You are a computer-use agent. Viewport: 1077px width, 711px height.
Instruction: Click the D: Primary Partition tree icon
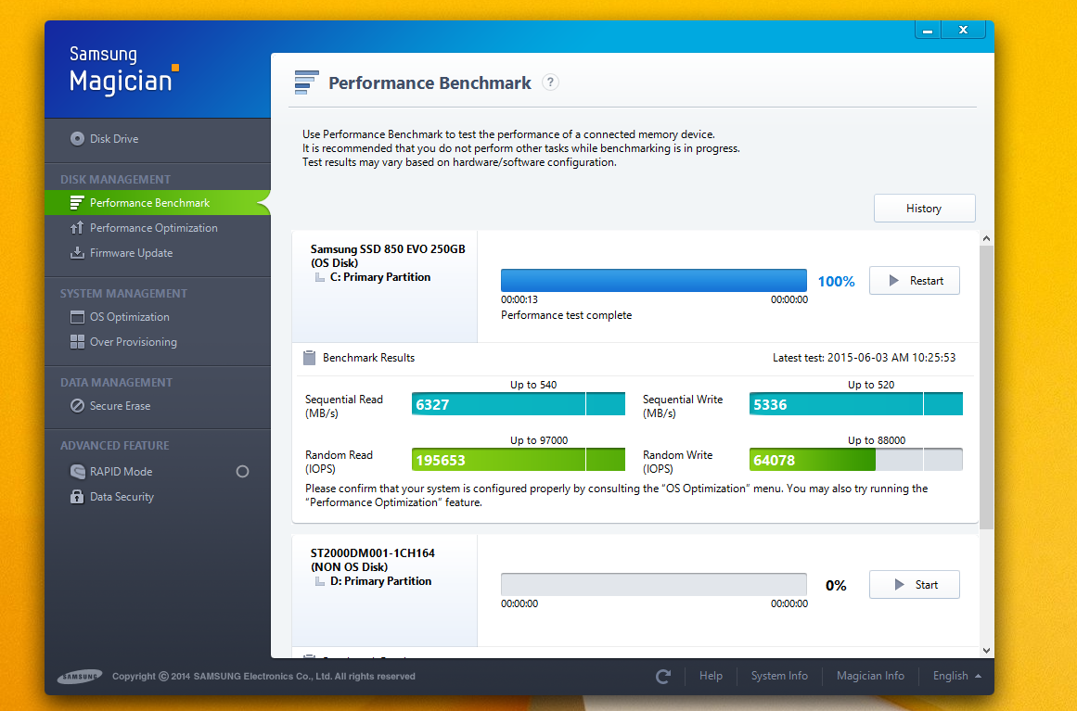(x=319, y=581)
